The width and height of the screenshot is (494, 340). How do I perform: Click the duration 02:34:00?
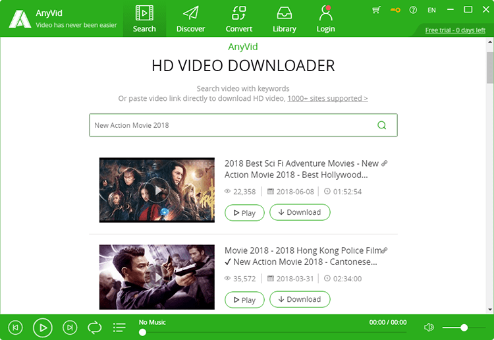click(347, 279)
